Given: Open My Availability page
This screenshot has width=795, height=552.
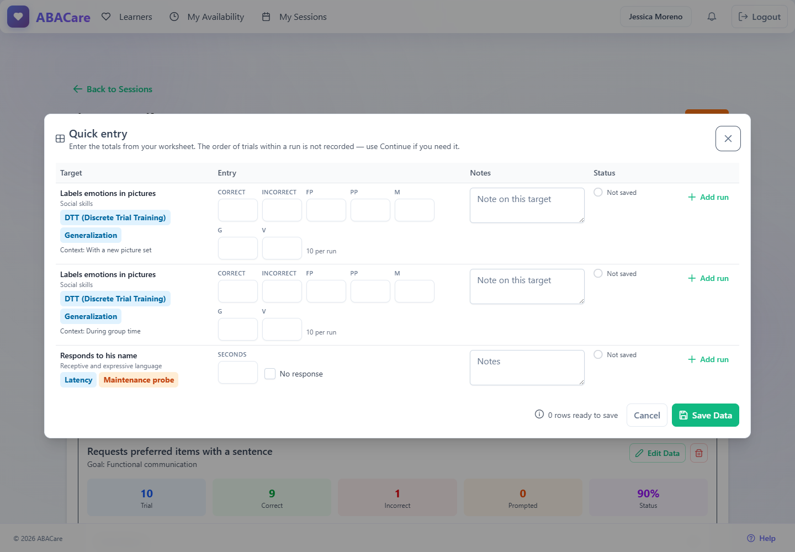Looking at the screenshot, I should [207, 17].
